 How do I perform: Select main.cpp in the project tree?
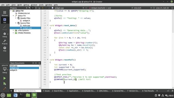tap(26, 25)
